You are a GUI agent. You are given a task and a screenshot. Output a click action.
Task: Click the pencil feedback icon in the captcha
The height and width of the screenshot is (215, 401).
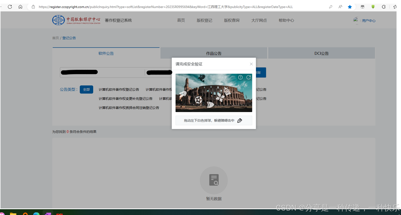[x=240, y=120]
